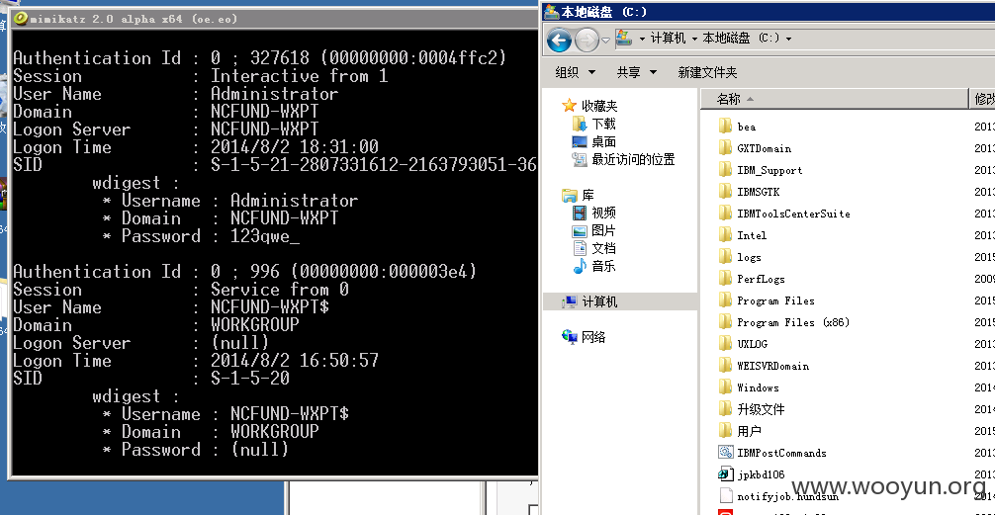
Task: Open recent pages dropdown next to forward button
Action: click(605, 40)
